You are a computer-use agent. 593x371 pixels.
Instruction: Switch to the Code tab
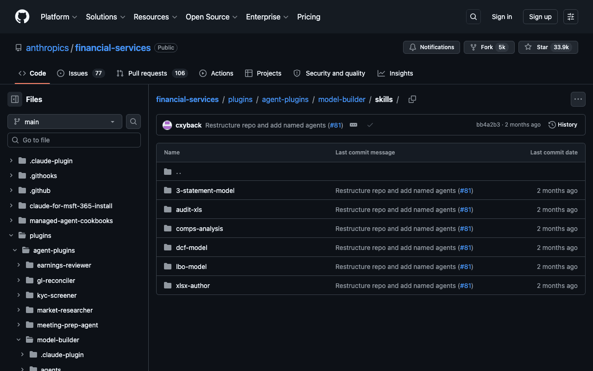click(x=32, y=73)
